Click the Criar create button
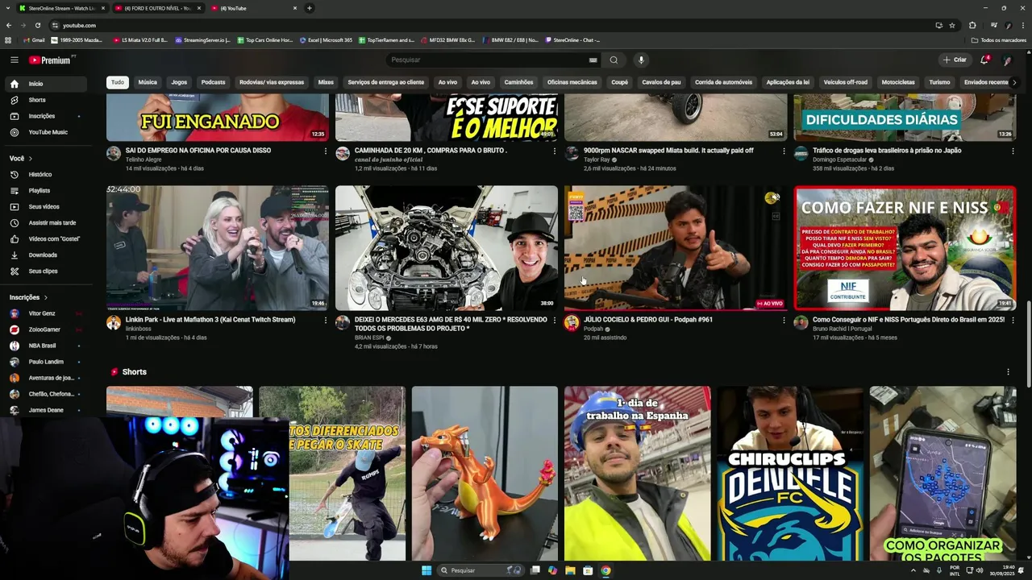Image resolution: width=1032 pixels, height=580 pixels. click(954, 60)
